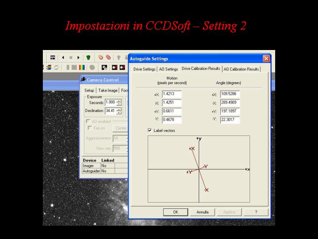Image resolution: width=318 pixels, height=239 pixels.
Task: Click the -Y motion value field 0.4678
Action: click(172, 120)
